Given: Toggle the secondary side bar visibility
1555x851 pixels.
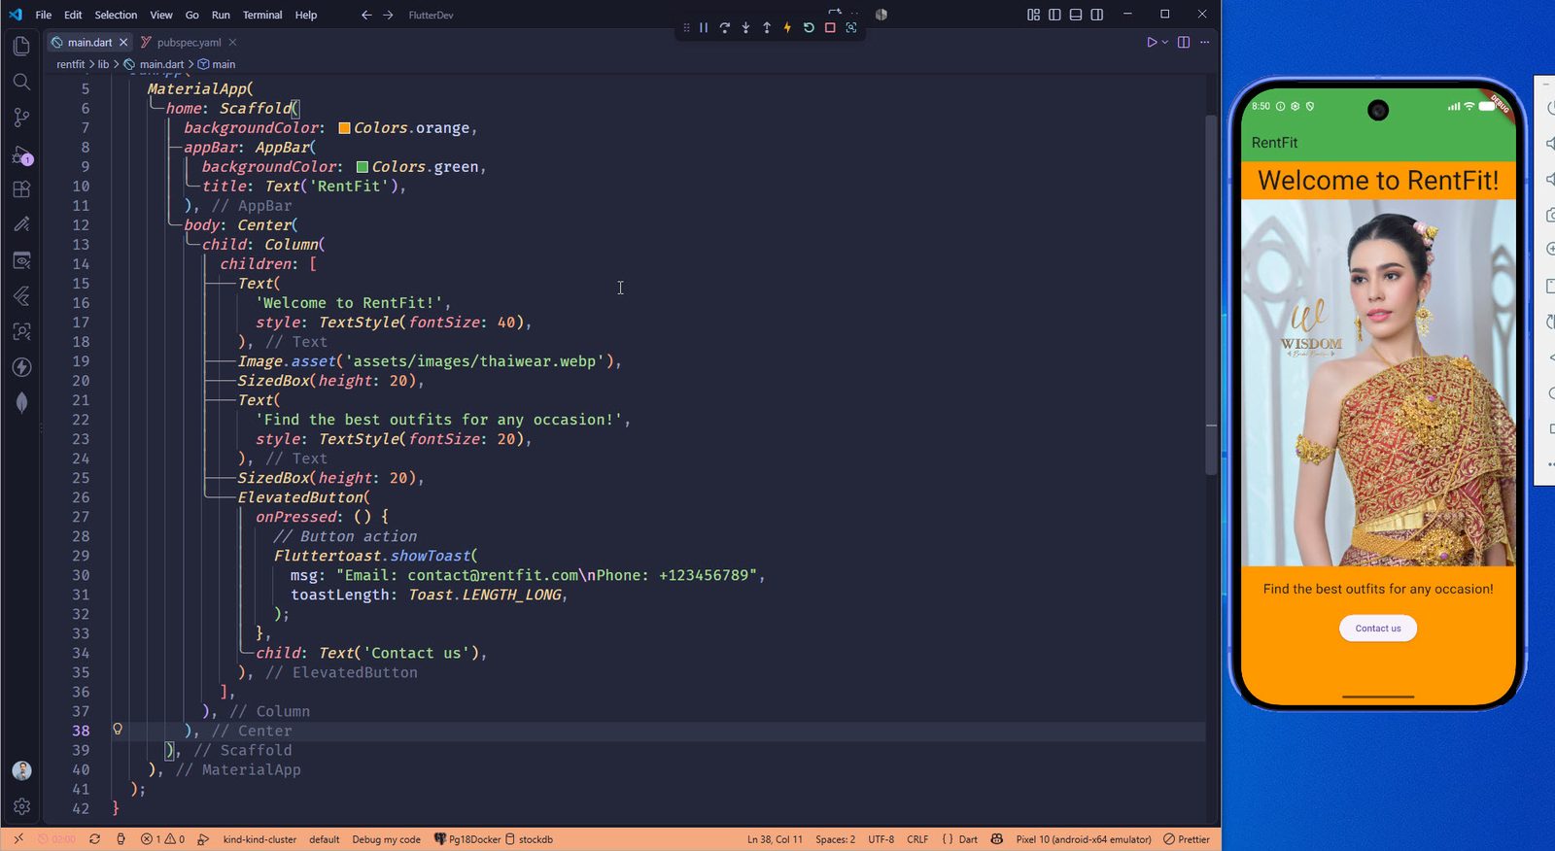Looking at the screenshot, I should (1097, 15).
